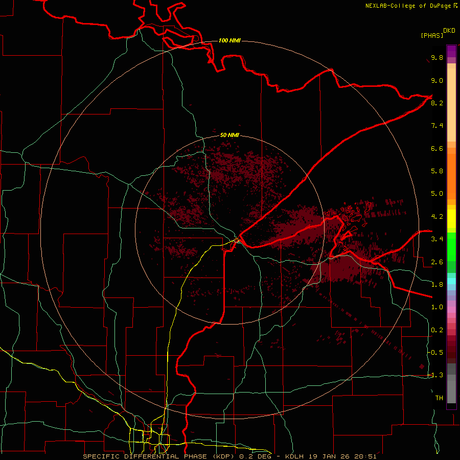Click the 0.2 value on the color scale

pos(437,330)
